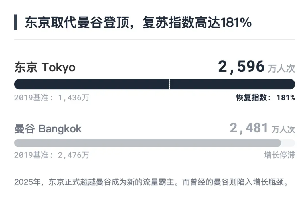Click the 万人次 unit next to 2,481

tap(283, 129)
